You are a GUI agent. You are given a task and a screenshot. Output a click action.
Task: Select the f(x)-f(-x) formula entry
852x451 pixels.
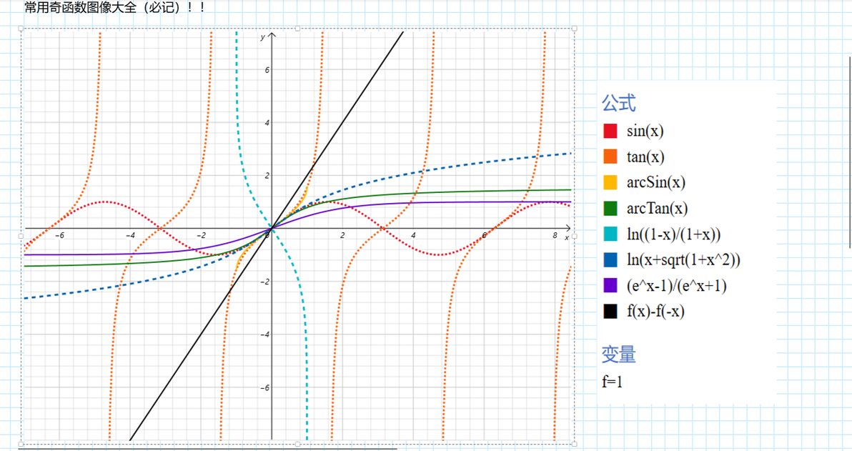[655, 312]
